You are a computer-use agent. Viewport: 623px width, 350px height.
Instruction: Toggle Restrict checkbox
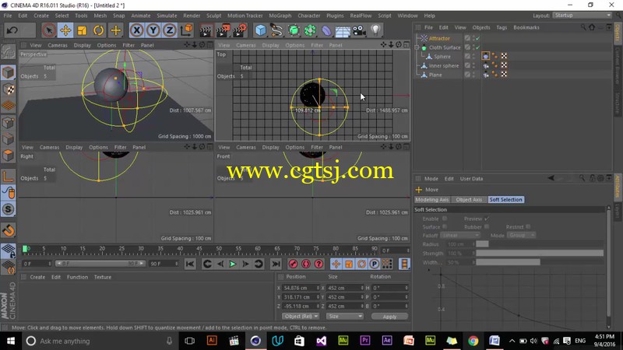pyautogui.click(x=528, y=227)
